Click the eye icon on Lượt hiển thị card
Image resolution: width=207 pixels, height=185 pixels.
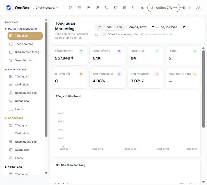119,51
